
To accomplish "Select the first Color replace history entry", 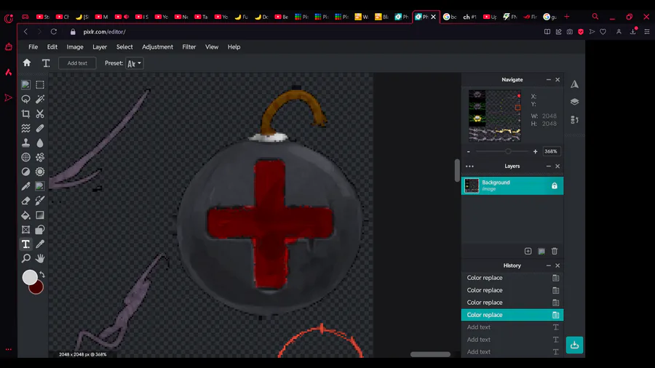I will point(512,278).
